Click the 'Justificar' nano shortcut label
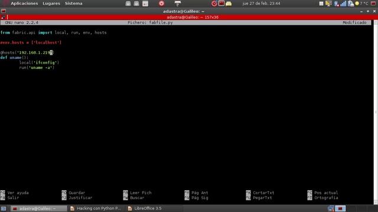The width and height of the screenshot is (378, 212). [x=80, y=198]
